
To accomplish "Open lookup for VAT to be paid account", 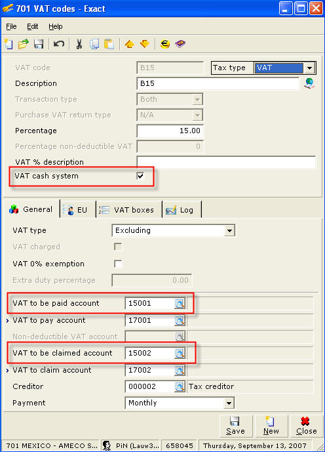I will point(180,303).
